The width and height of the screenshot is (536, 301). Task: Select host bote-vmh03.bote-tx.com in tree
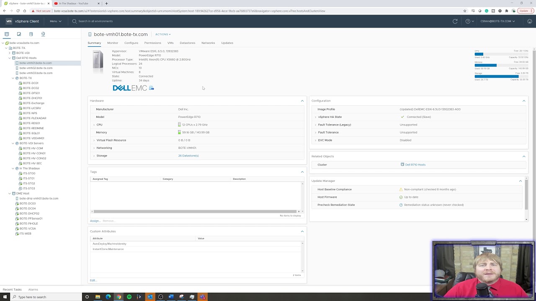[36, 73]
